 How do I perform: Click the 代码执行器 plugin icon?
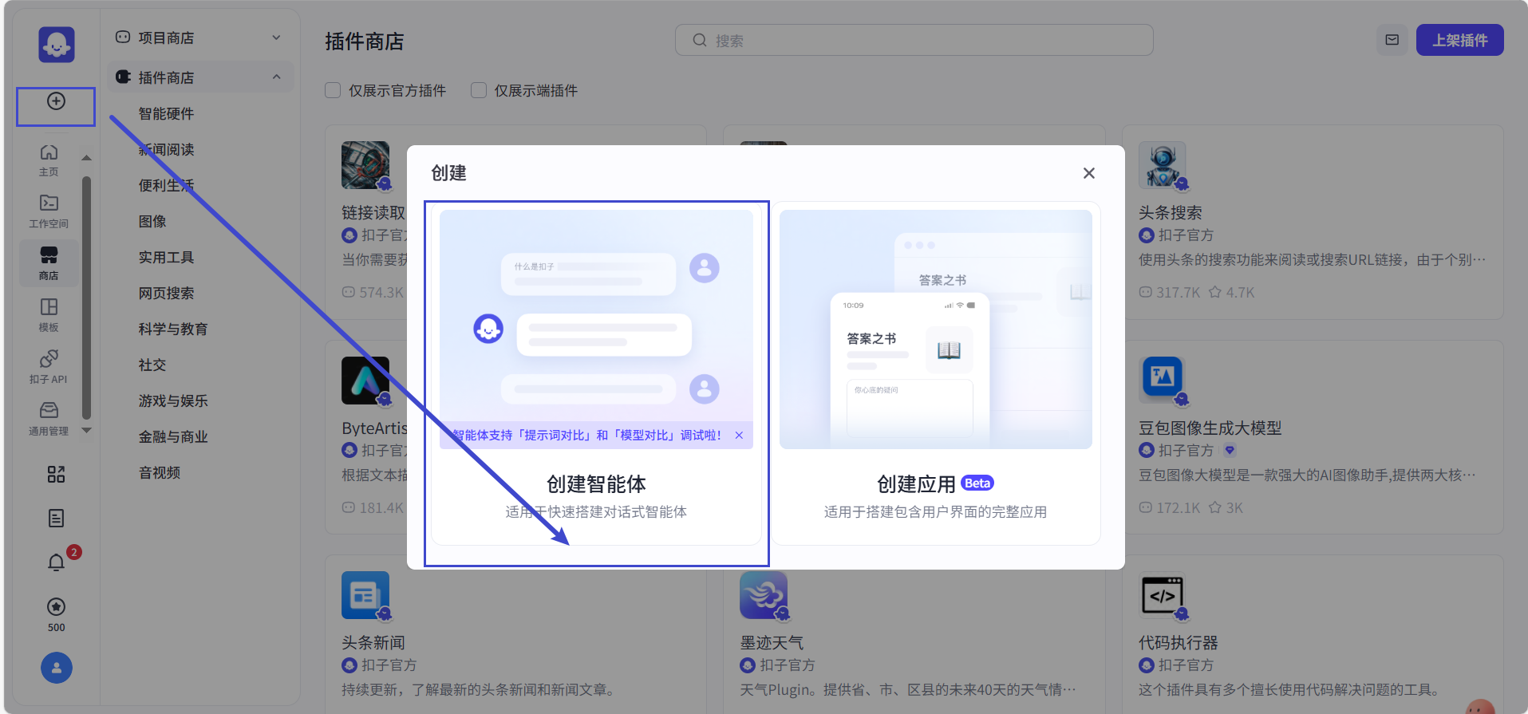point(1163,595)
